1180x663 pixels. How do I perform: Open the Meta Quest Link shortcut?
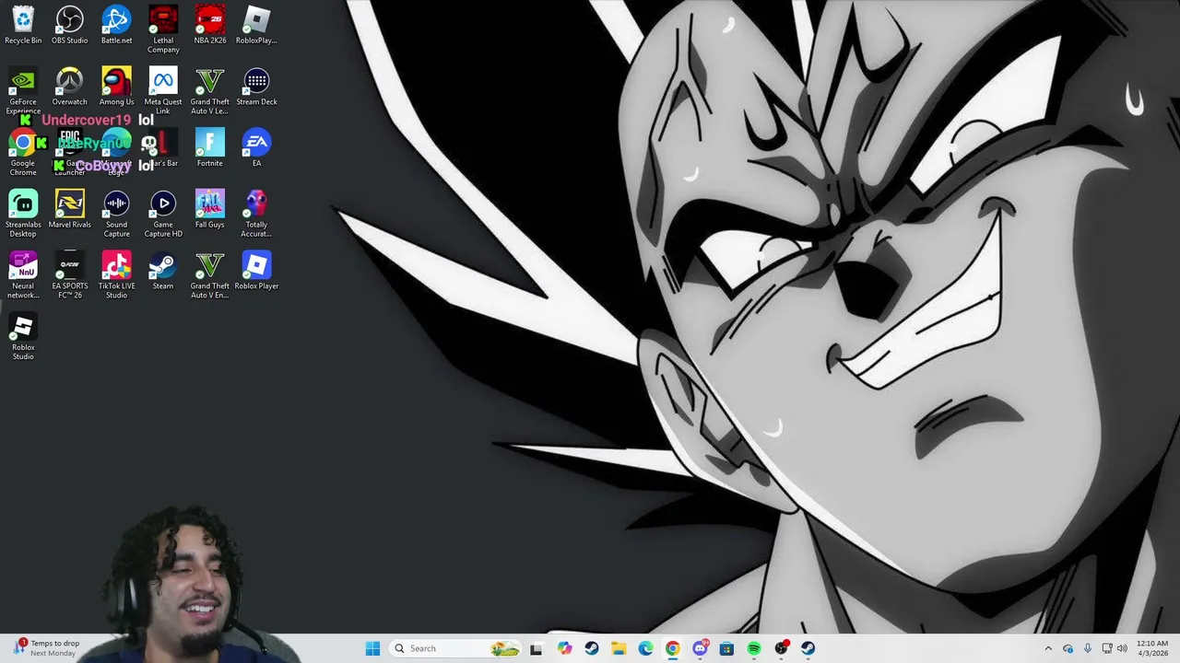coord(163,90)
